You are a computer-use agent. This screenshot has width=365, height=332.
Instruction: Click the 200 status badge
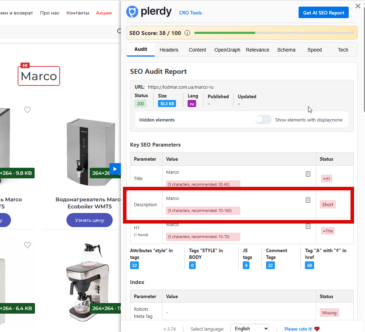click(140, 103)
